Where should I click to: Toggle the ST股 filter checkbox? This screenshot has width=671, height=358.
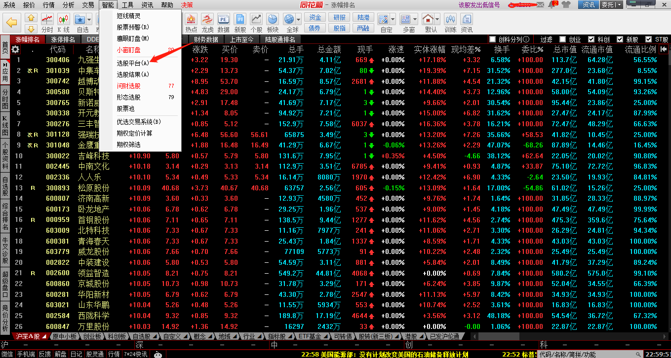(648, 39)
